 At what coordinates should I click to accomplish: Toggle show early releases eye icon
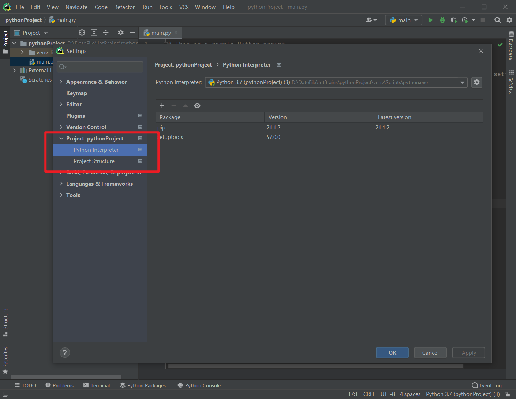(x=197, y=106)
